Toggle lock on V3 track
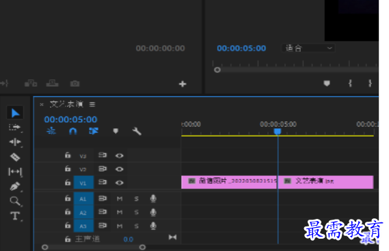389x251 pixels. point(68,156)
